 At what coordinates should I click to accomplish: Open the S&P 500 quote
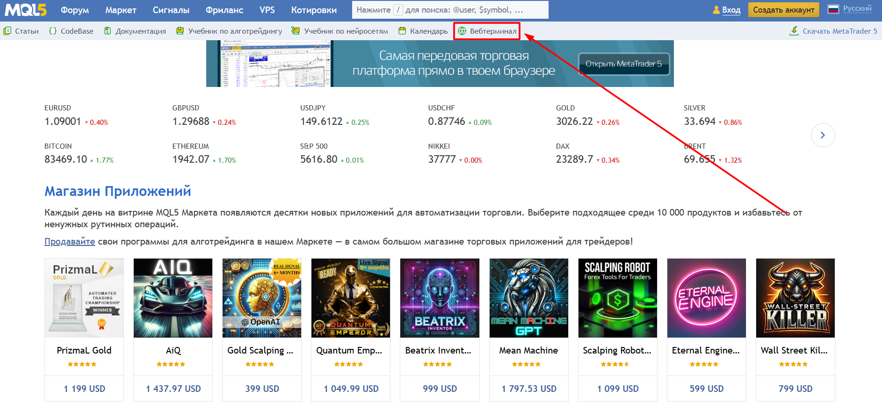click(x=332, y=153)
